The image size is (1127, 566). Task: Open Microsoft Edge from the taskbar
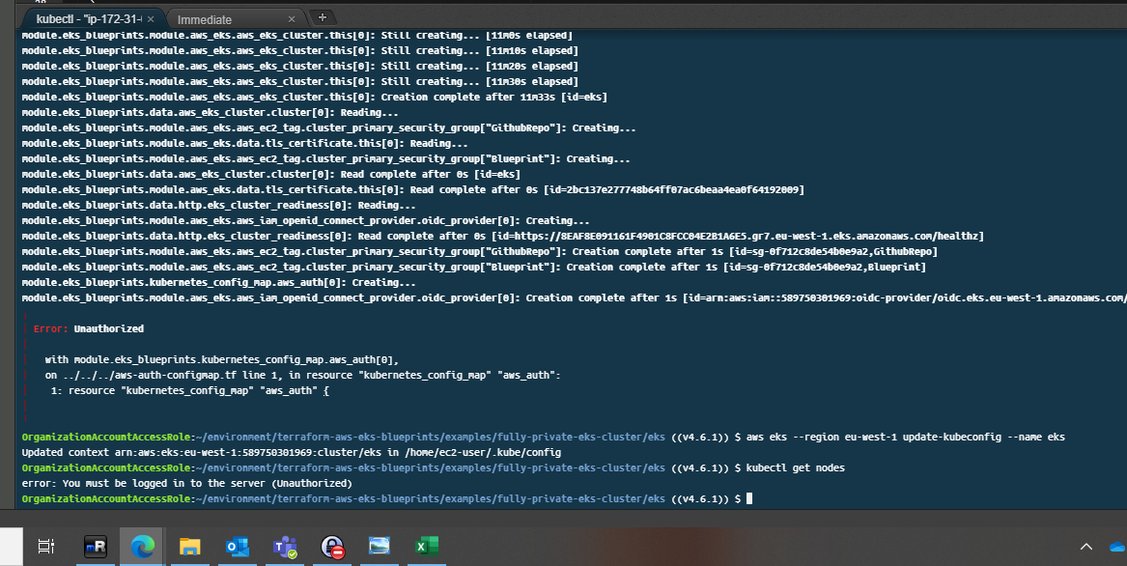141,547
